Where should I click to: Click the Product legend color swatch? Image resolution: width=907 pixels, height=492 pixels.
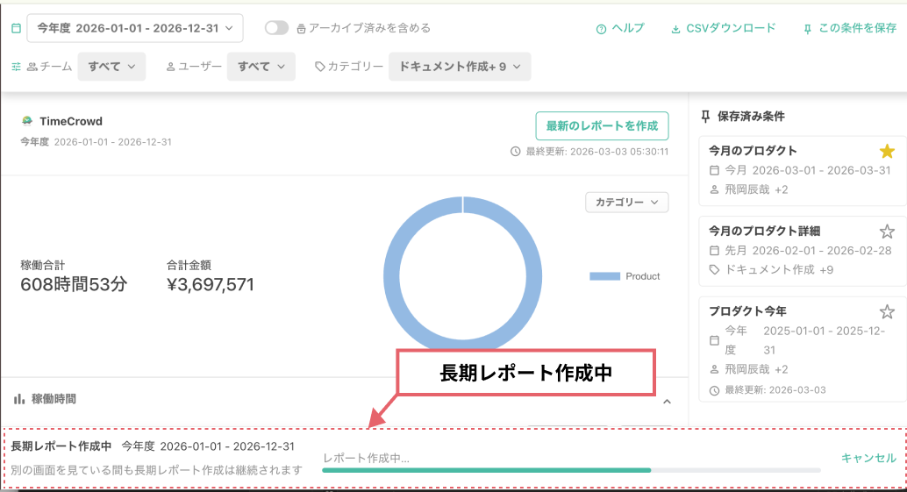point(604,276)
